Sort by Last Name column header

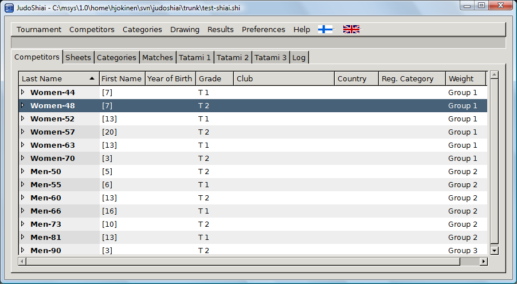tap(57, 78)
